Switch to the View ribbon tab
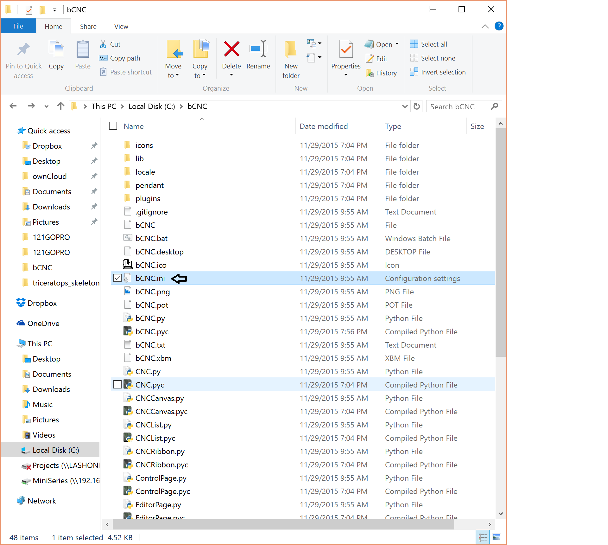The image size is (608, 545). click(x=121, y=26)
